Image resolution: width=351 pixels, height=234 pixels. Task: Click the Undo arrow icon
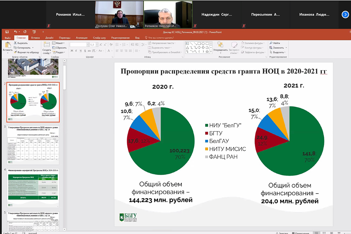(16, 32)
